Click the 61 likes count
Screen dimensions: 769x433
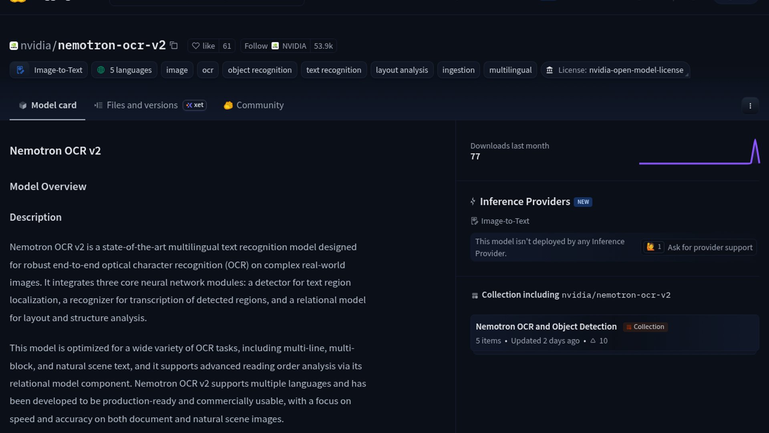[x=227, y=46]
